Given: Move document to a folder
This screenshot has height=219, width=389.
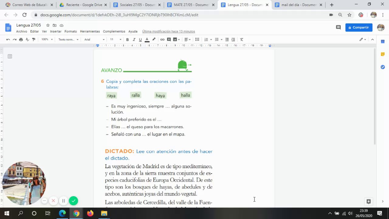Looking at the screenshot, I should tap(55, 25).
